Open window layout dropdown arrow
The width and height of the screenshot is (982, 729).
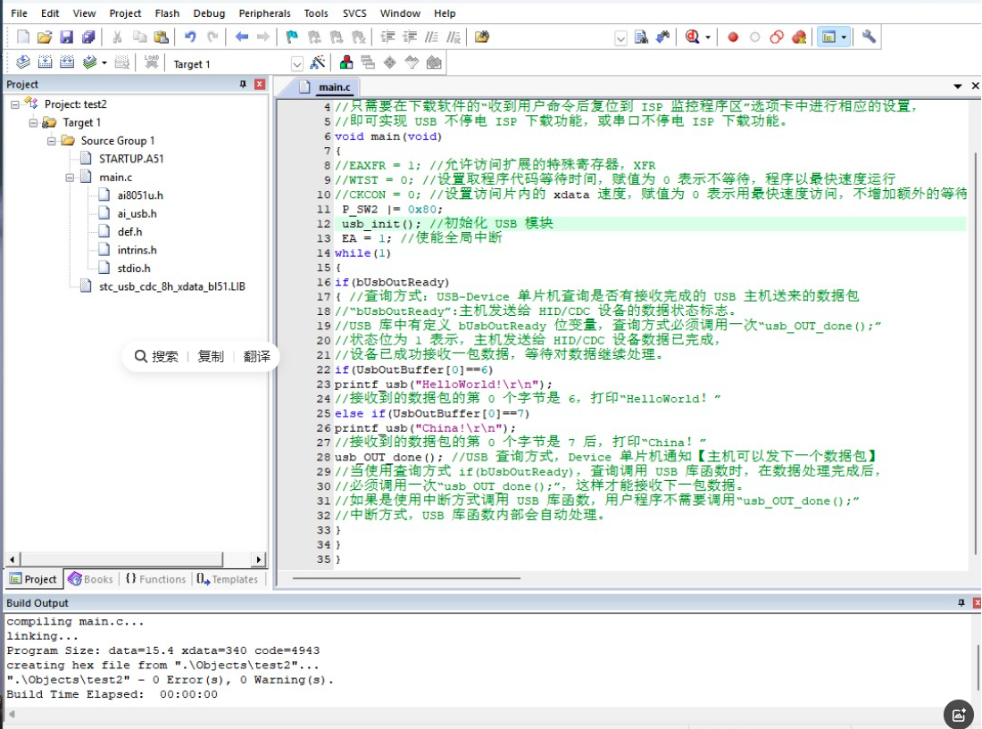tap(845, 37)
